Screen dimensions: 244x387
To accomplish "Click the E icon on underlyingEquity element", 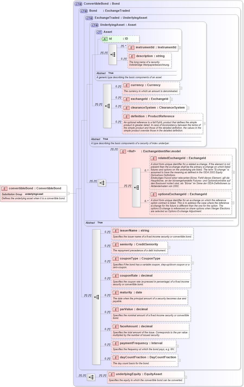I will [112, 374].
